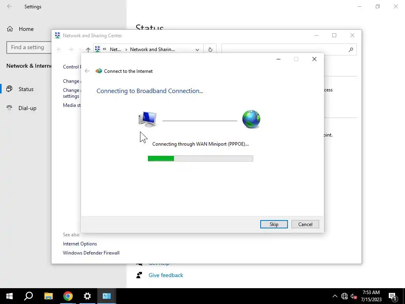Open File Explorer from taskbar

tap(48, 296)
